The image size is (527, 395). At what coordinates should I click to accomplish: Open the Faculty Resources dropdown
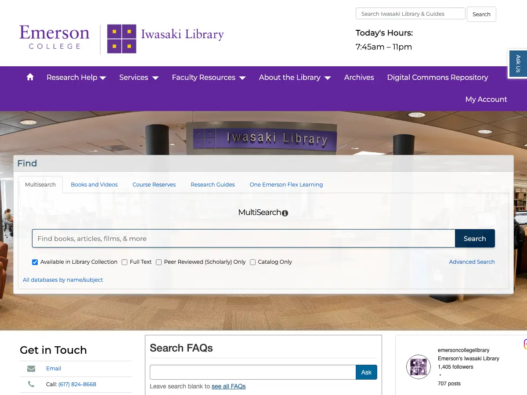pyautogui.click(x=209, y=77)
